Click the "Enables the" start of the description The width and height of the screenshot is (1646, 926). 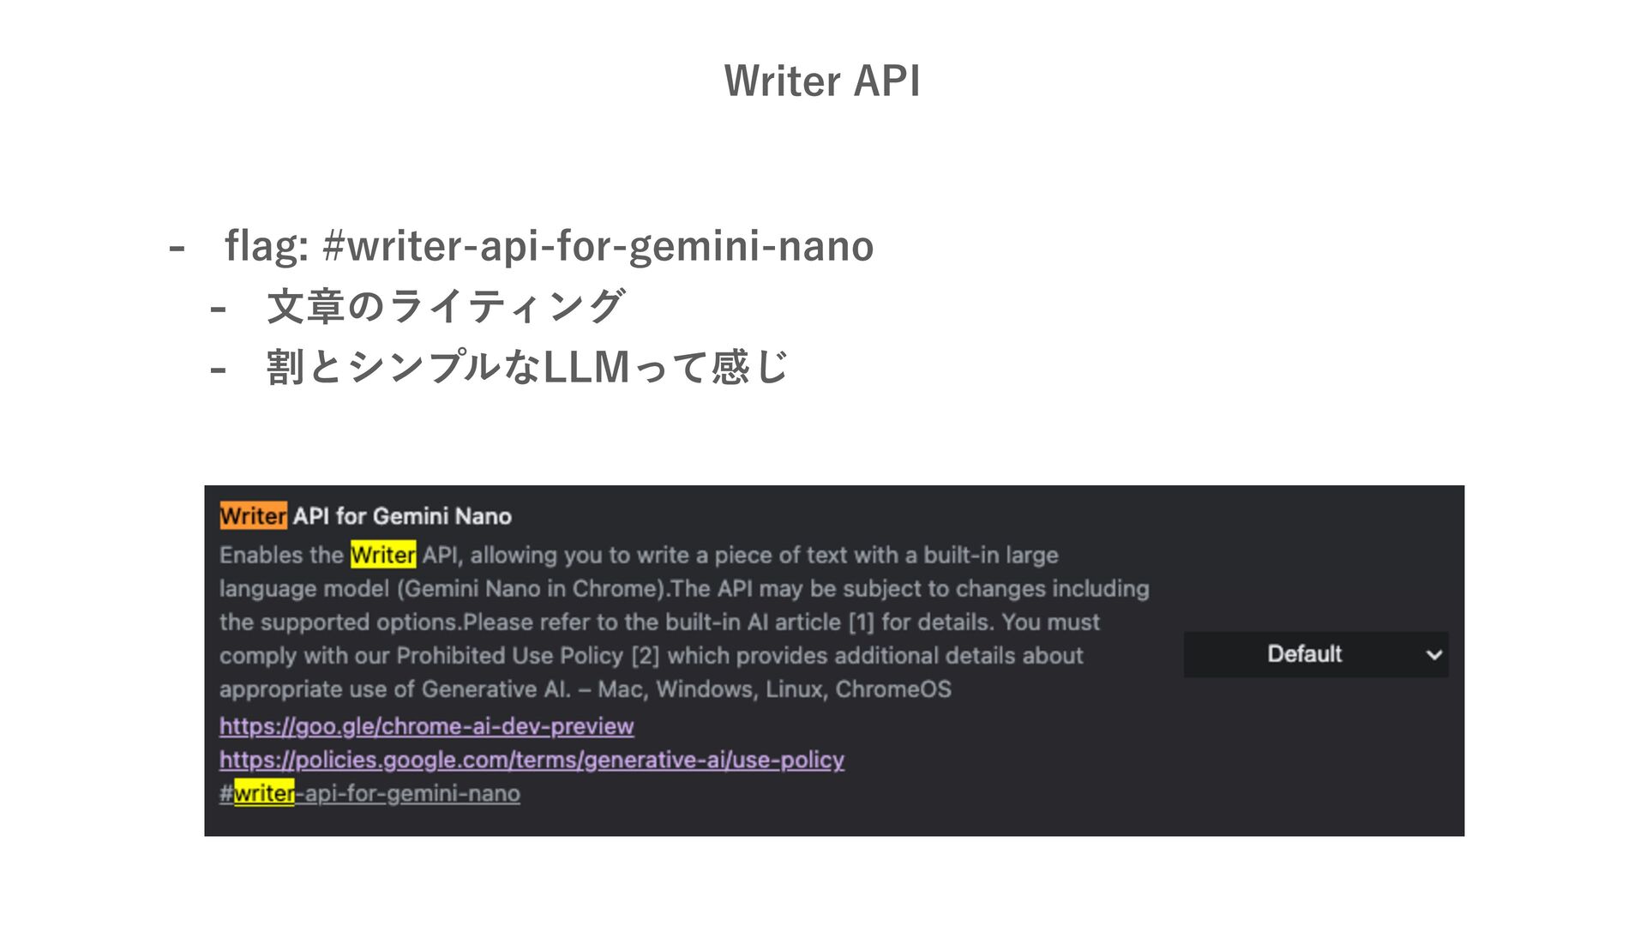pos(281,555)
